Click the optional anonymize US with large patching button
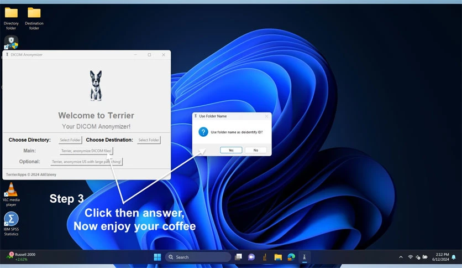The height and width of the screenshot is (268, 462). click(86, 162)
